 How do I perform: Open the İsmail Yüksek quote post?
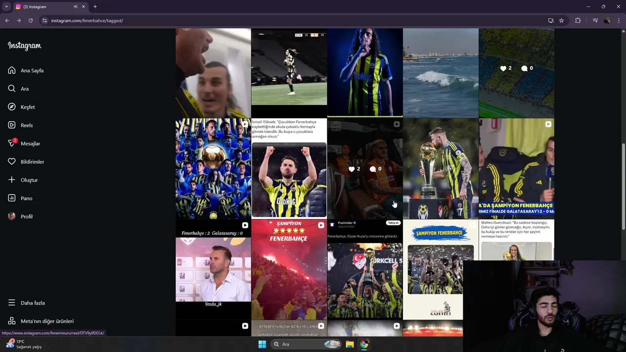click(289, 168)
